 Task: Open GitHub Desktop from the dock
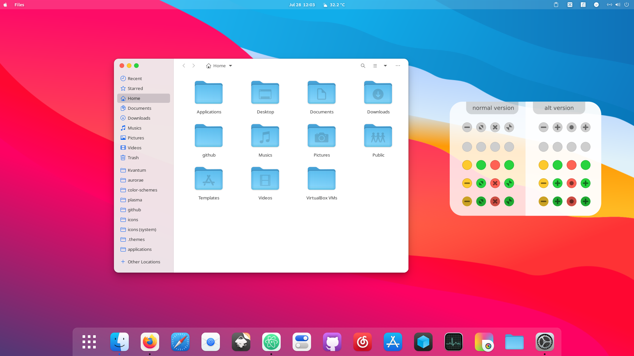[x=332, y=342]
